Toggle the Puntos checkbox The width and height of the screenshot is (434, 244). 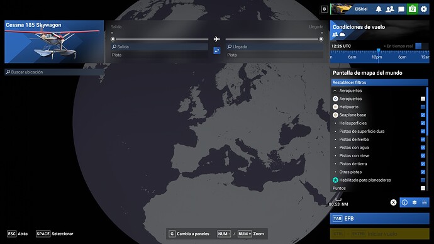tap(423, 188)
